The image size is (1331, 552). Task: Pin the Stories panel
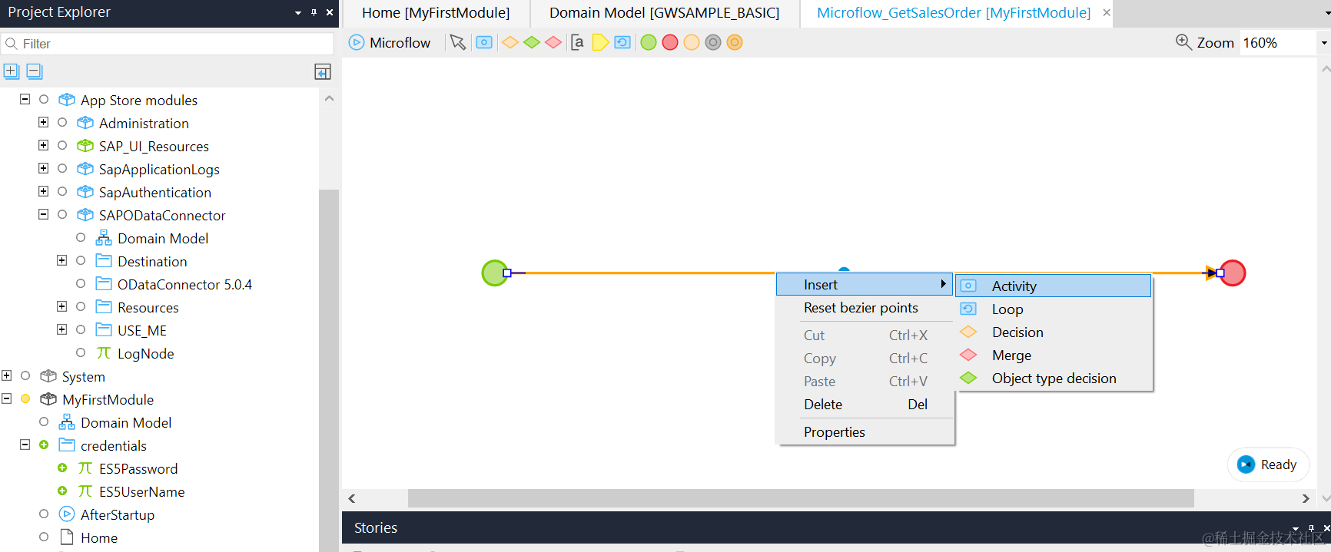1311,528
